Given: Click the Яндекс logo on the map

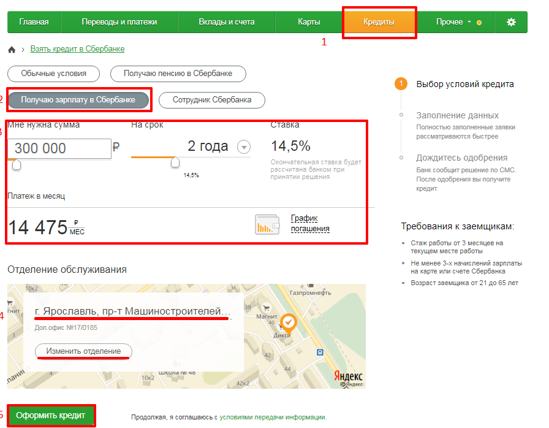Looking at the screenshot, I should tap(348, 376).
